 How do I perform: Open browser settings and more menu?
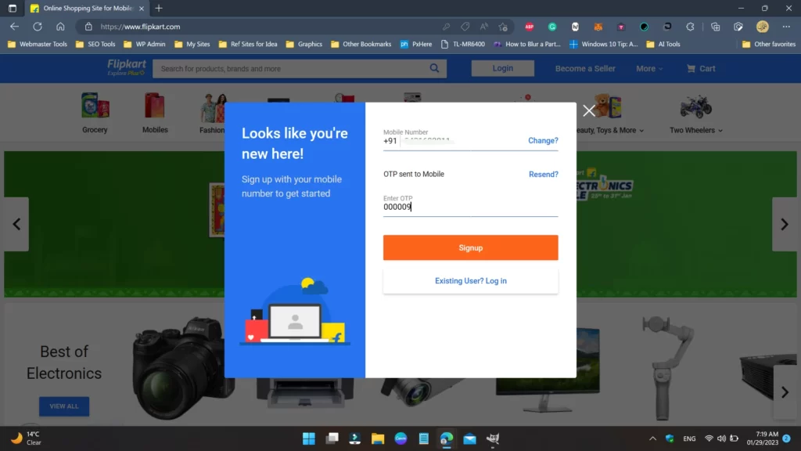click(x=786, y=27)
